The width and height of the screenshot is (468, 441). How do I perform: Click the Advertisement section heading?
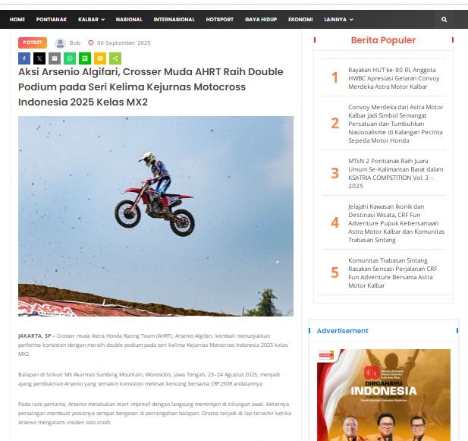click(342, 331)
